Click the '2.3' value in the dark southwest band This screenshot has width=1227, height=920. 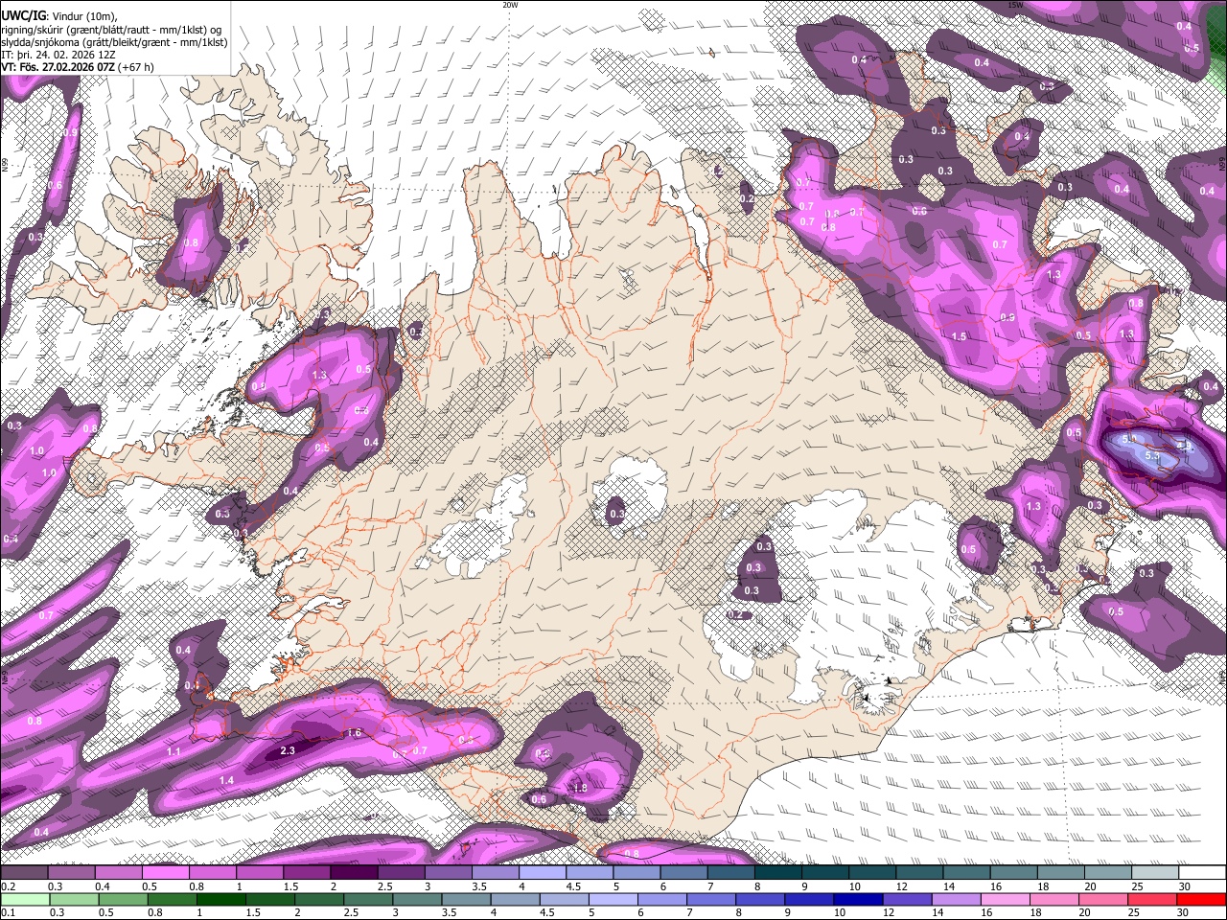click(288, 751)
